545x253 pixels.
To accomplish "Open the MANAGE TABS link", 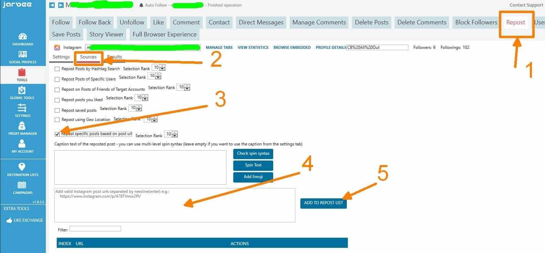I will (219, 47).
